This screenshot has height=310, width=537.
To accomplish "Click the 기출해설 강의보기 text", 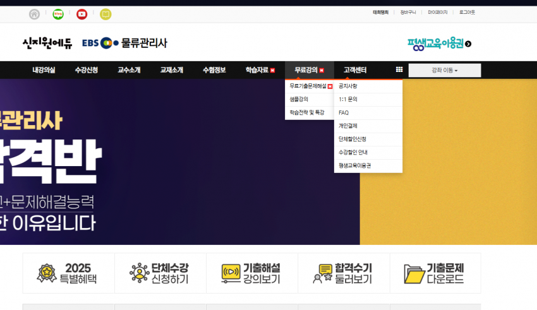I will click(262, 273).
